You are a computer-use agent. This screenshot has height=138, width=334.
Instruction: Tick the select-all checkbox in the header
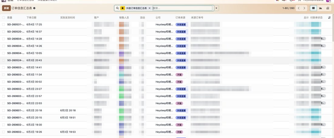(x=3, y=18)
